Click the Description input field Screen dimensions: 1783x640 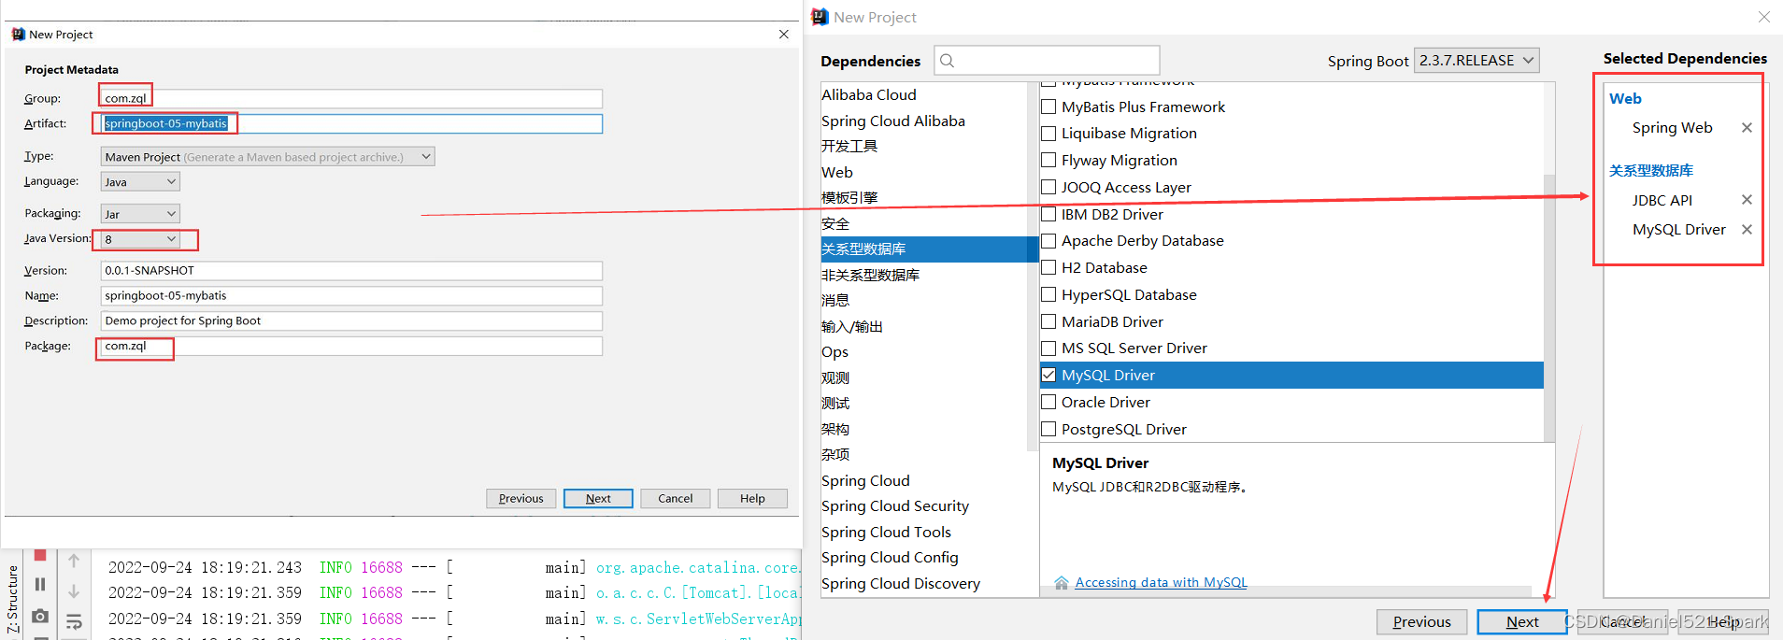point(351,320)
